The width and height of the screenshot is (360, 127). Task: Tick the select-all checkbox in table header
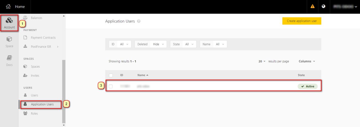click(111, 75)
